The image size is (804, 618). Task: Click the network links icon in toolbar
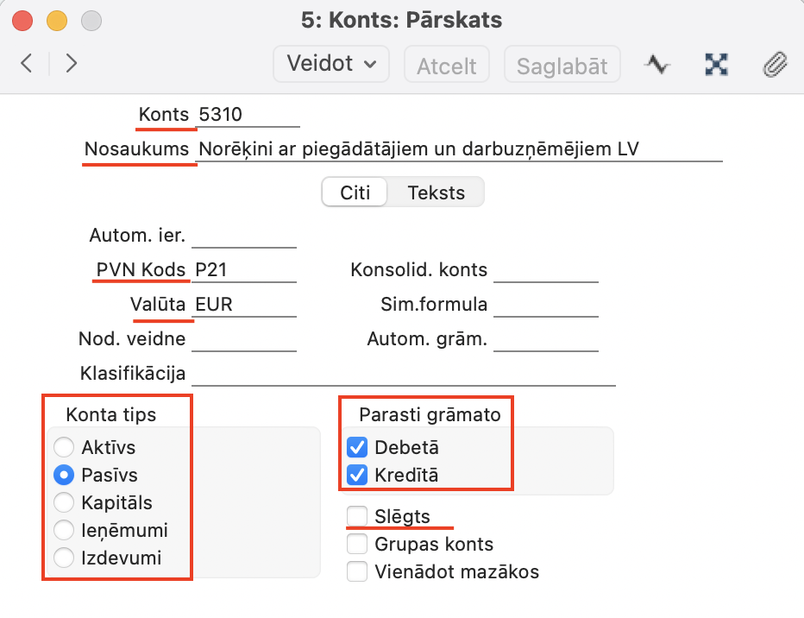717,65
